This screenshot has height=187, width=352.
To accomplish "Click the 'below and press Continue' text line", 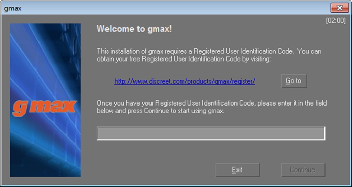I will pos(160,111).
